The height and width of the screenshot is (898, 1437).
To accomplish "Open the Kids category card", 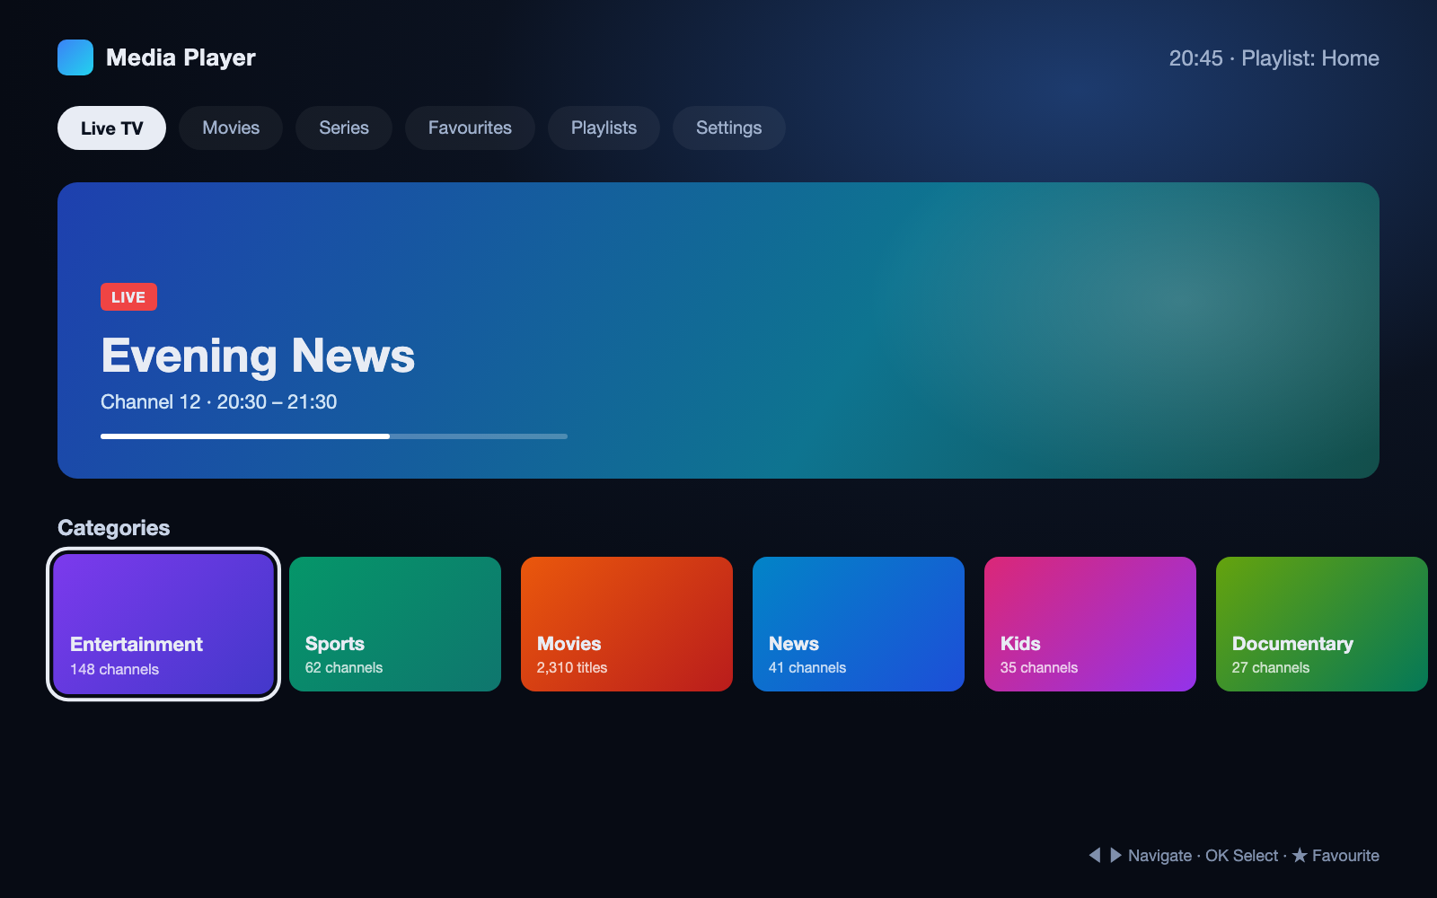I will pos(1090,624).
